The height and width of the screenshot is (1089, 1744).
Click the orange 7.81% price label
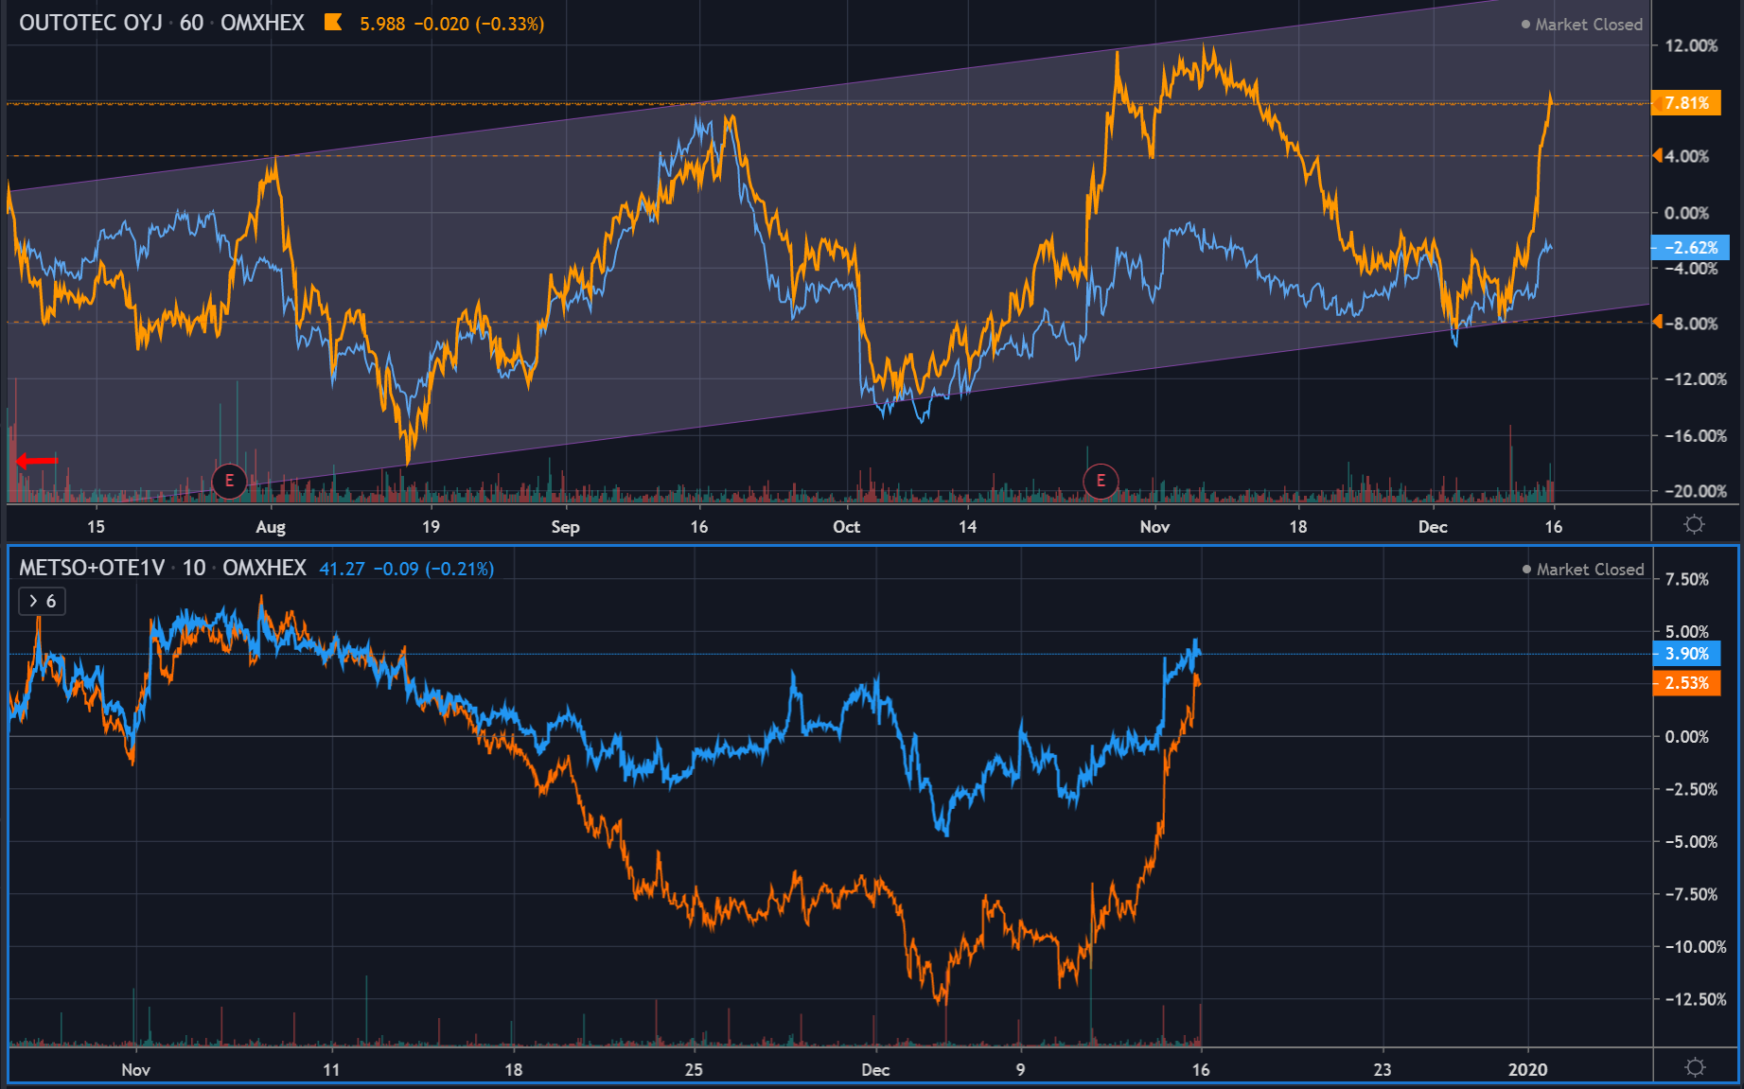coord(1686,103)
